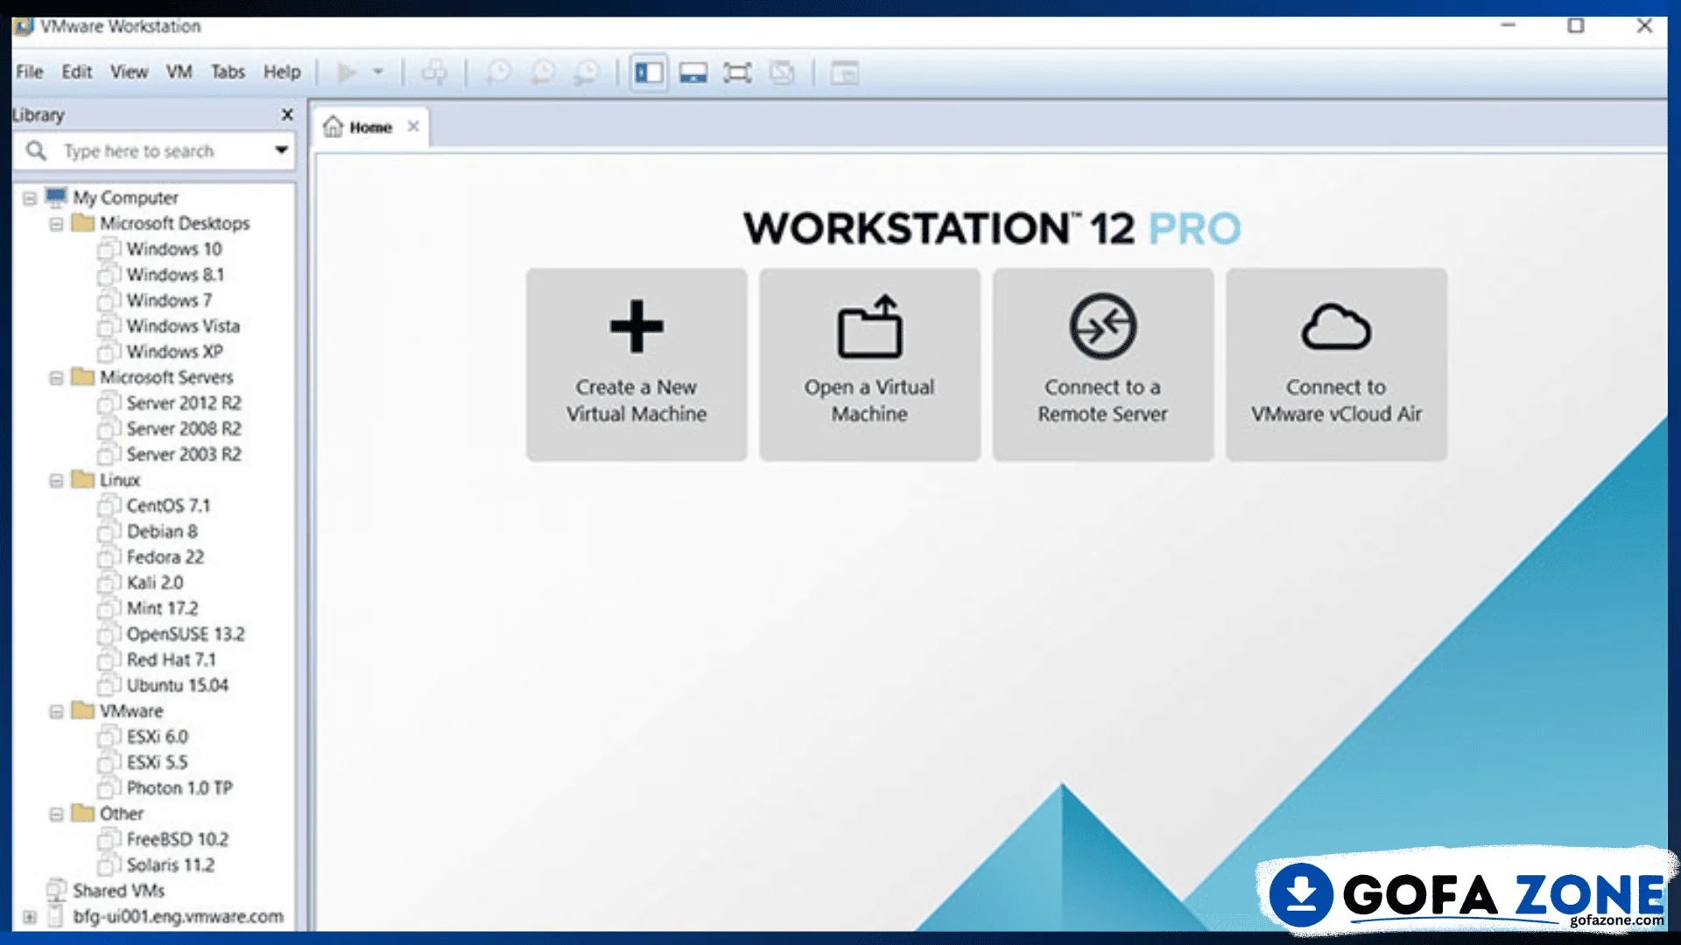Open the Help menu
The image size is (1681, 945).
point(282,72)
